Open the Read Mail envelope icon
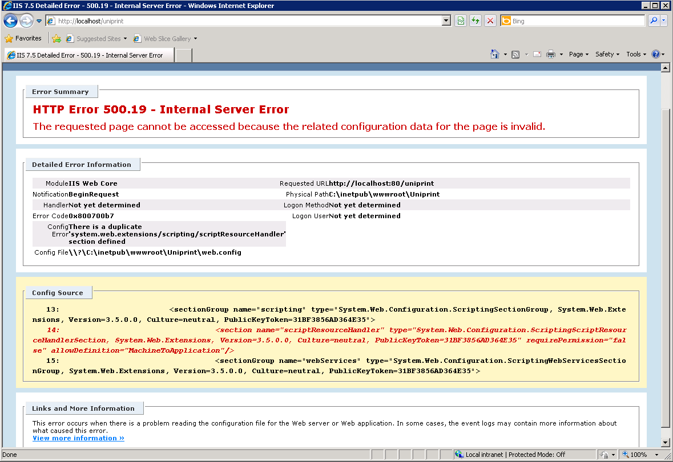This screenshot has height=462, width=673. click(537, 54)
